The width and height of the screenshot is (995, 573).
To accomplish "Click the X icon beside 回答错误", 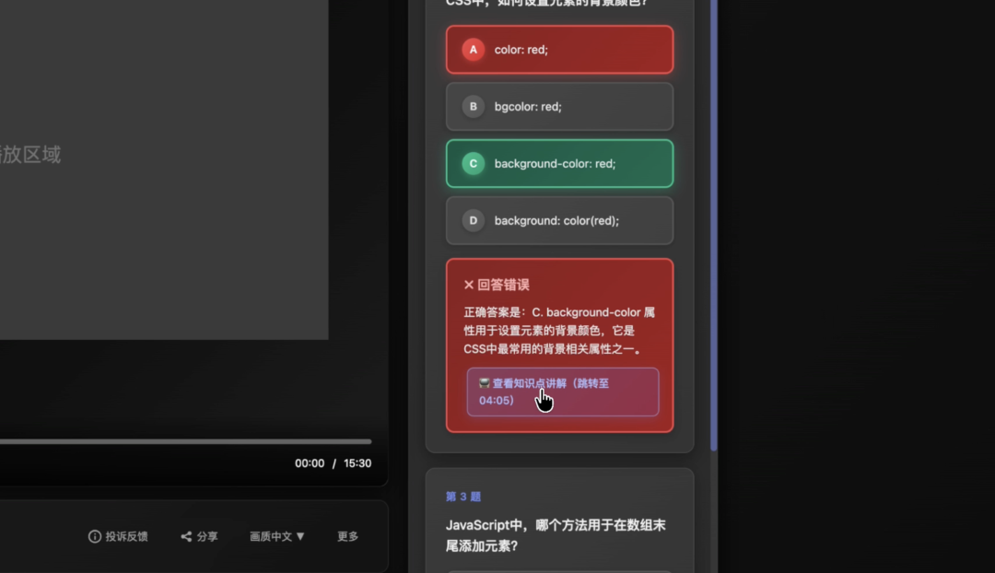I will 469,286.
